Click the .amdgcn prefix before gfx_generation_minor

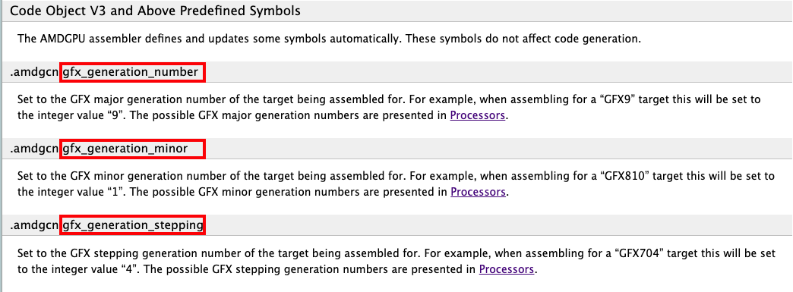pos(34,149)
